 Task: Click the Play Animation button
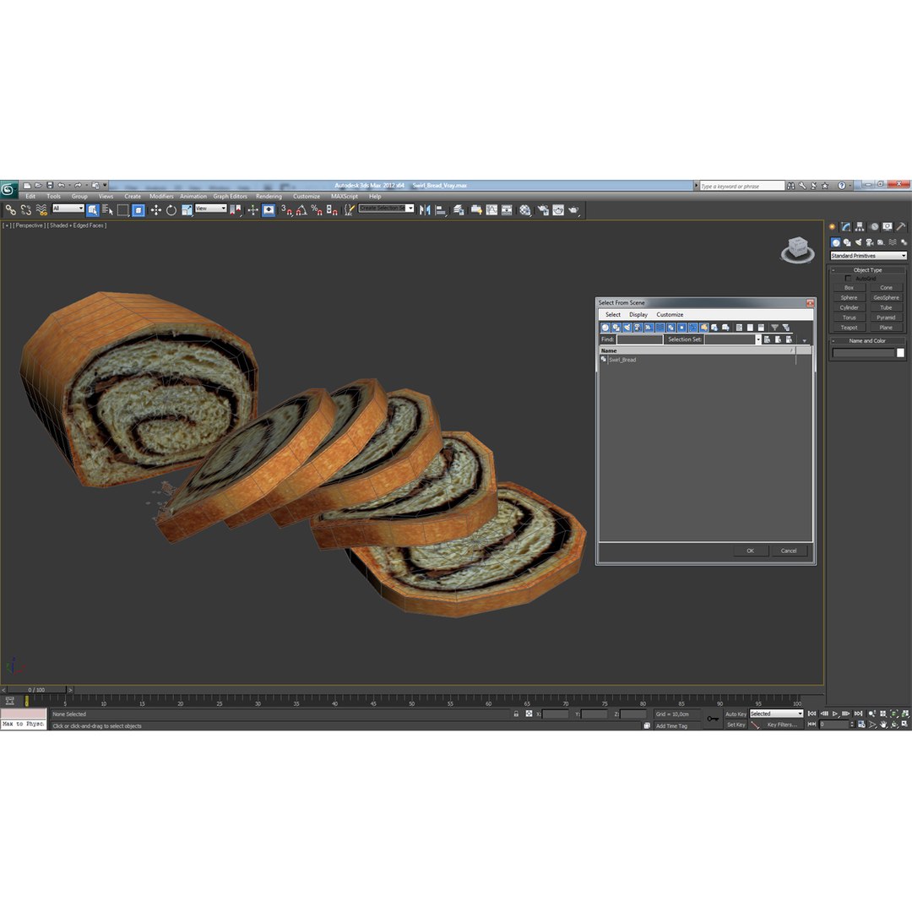point(835,714)
